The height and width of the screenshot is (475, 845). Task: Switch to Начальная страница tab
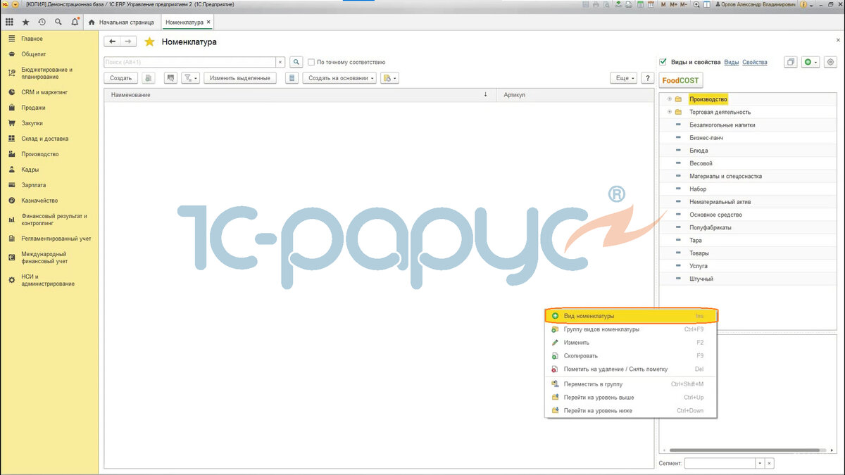pyautogui.click(x=123, y=23)
